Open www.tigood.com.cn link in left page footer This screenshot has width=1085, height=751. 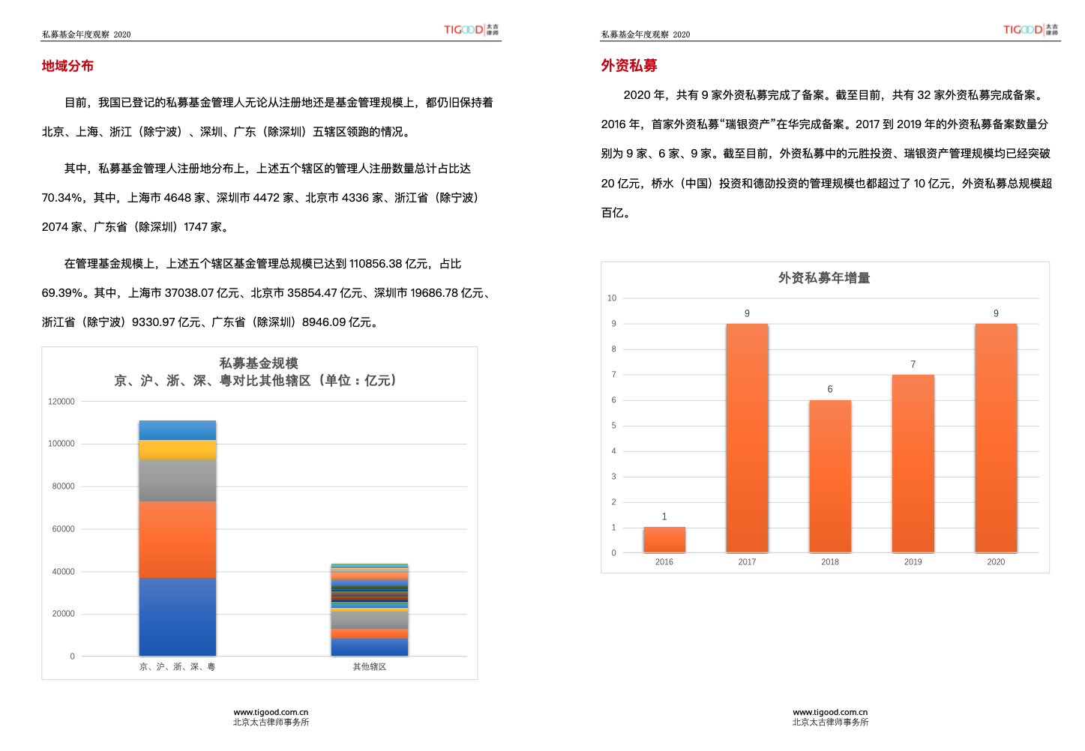click(x=271, y=712)
